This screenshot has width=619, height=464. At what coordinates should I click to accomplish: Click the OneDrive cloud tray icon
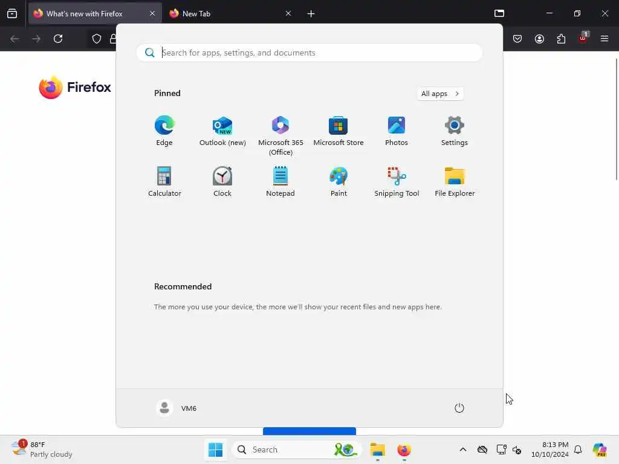482,449
